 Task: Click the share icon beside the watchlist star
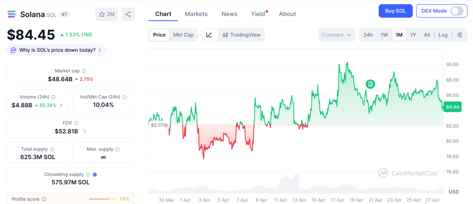pos(128,14)
